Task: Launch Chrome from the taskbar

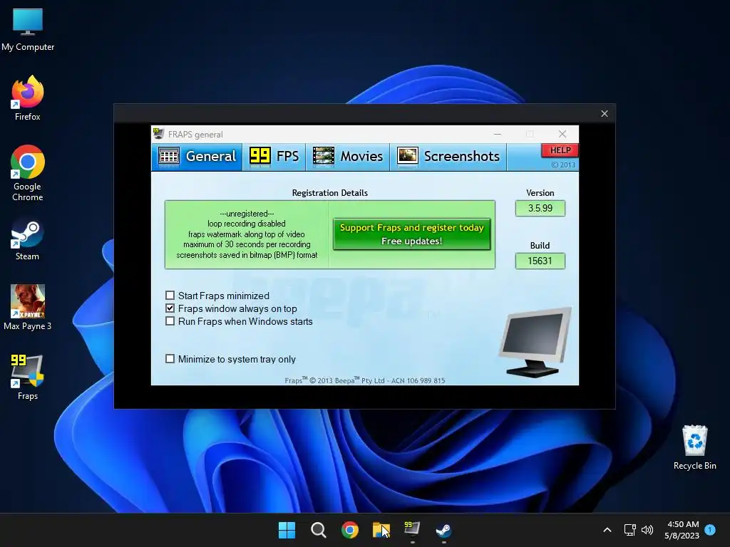Action: (349, 530)
